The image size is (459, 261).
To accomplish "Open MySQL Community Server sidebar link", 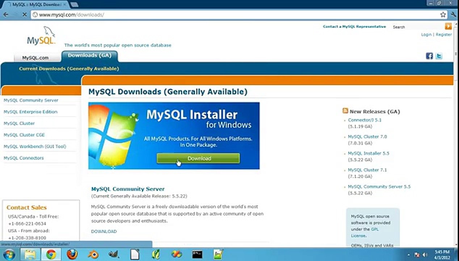I will [31, 100].
